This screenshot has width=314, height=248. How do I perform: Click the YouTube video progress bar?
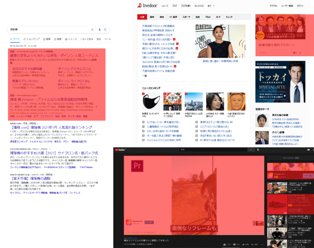[194, 234]
